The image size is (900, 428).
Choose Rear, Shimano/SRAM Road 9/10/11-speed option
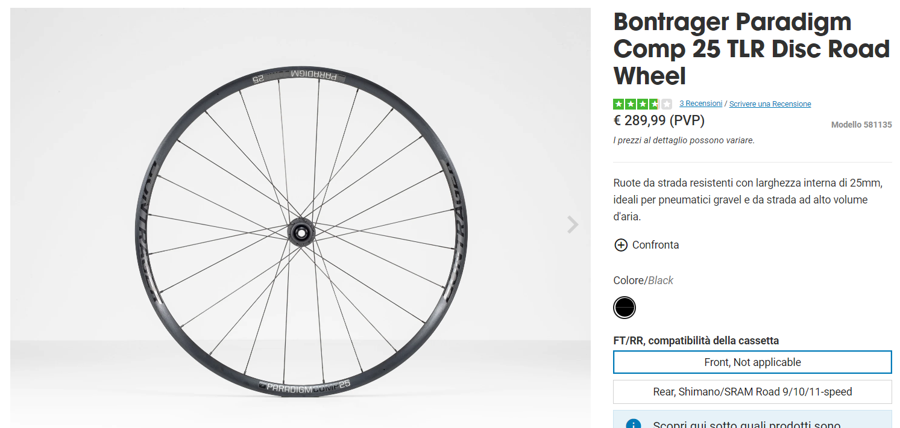(x=752, y=392)
